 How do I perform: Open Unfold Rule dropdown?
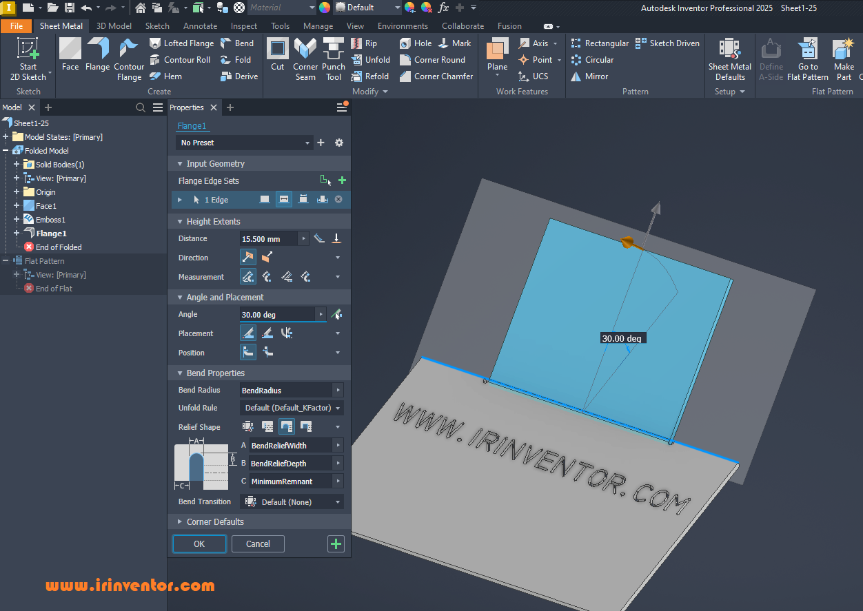point(292,408)
